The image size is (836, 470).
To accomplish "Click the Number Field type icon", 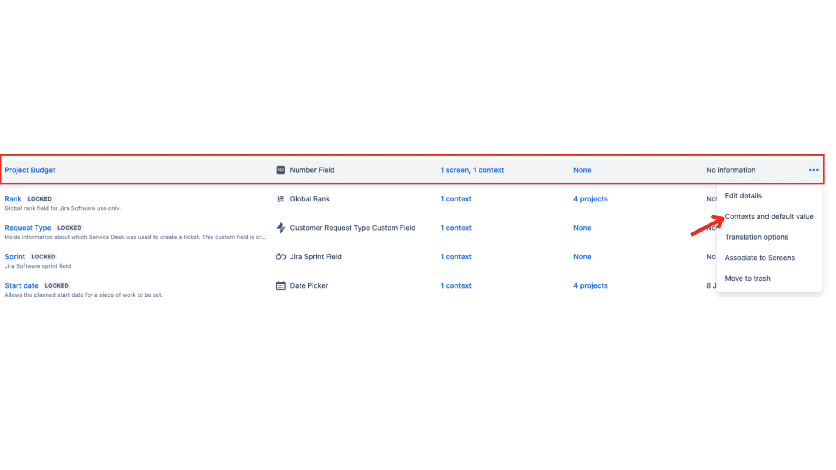I will (x=281, y=170).
